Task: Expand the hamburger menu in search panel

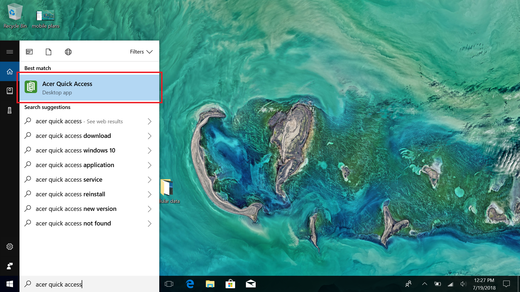Action: coord(10,52)
